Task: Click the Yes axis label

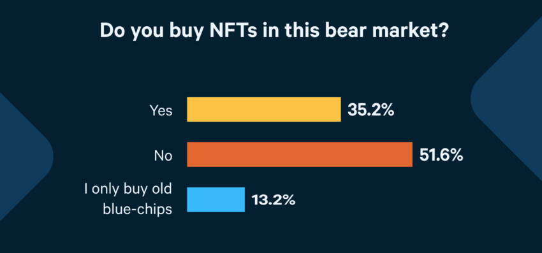Action: [x=161, y=111]
